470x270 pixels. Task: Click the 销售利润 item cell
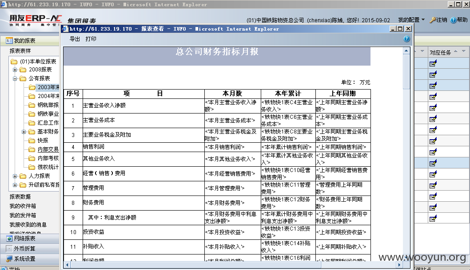[x=143, y=147]
